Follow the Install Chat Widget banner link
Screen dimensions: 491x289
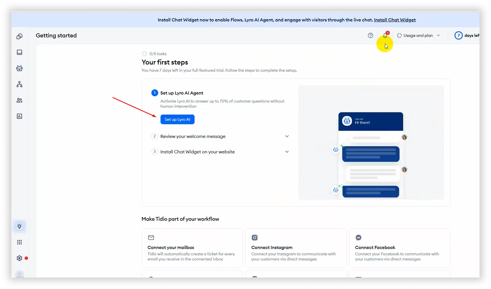395,20
